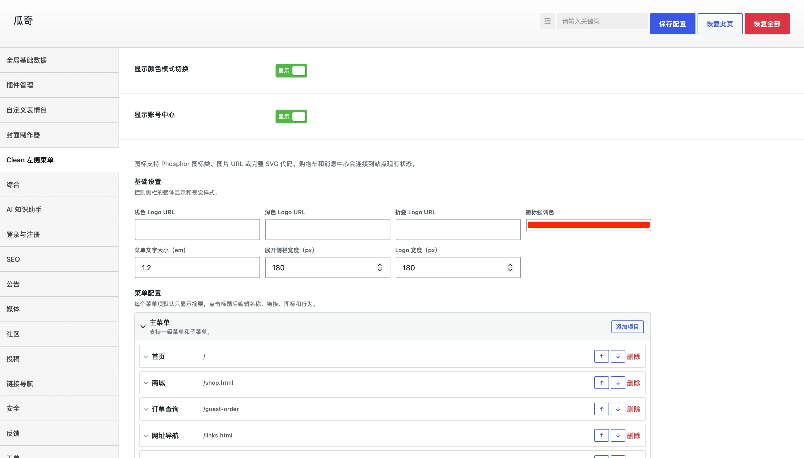
Task: Move 首页 menu item down
Action: pyautogui.click(x=617, y=356)
